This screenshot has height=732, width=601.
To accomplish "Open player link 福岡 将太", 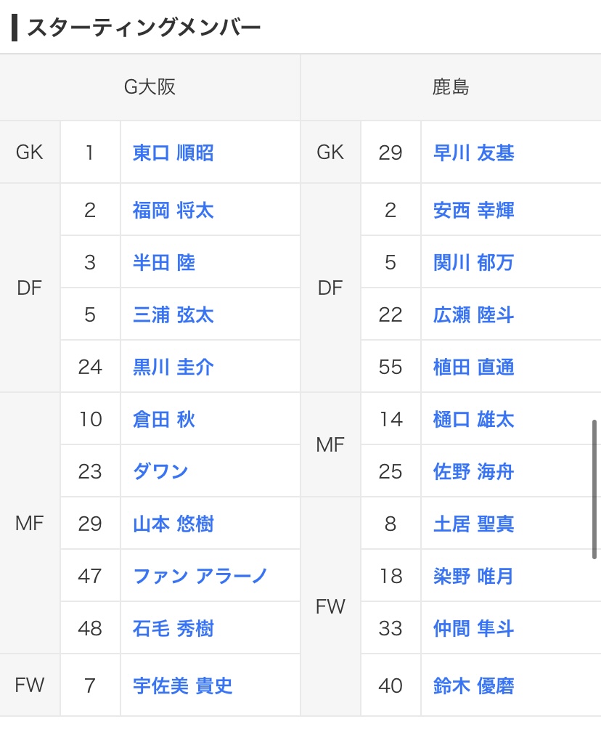I will click(x=173, y=211).
